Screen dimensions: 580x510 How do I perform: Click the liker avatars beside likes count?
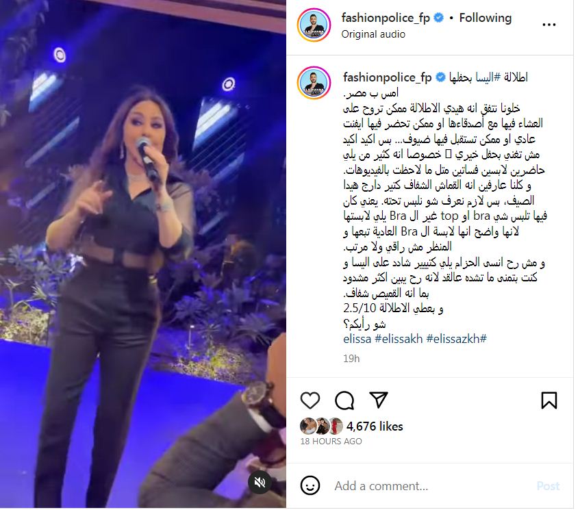click(x=321, y=426)
